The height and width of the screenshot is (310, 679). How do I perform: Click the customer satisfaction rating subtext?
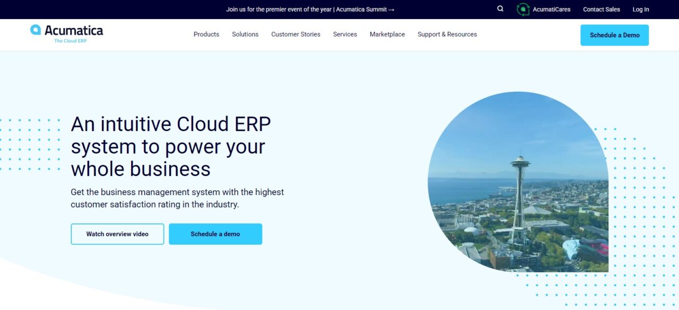click(177, 198)
